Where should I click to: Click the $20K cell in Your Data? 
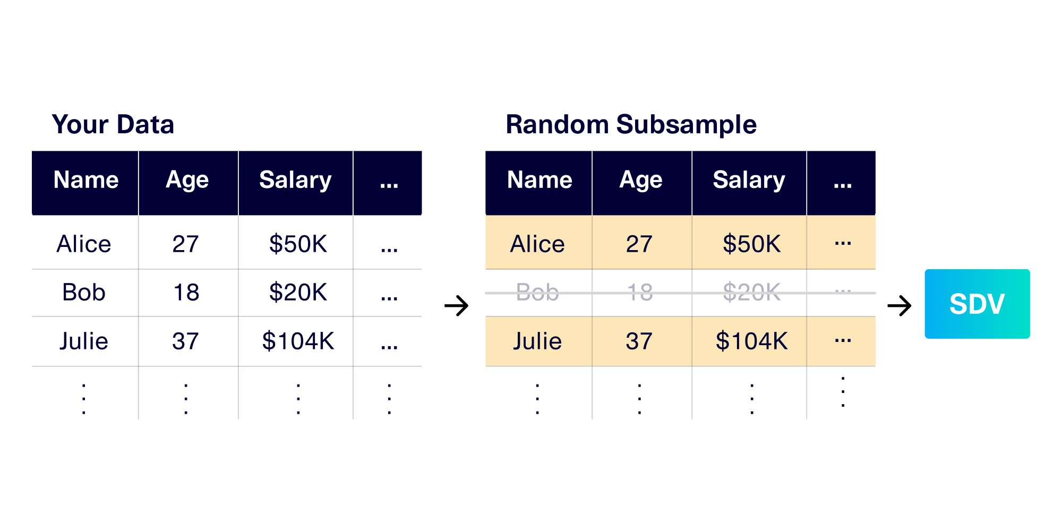point(298,293)
